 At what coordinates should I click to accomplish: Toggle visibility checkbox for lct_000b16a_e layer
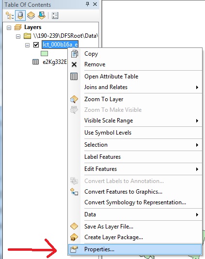tap(36, 45)
